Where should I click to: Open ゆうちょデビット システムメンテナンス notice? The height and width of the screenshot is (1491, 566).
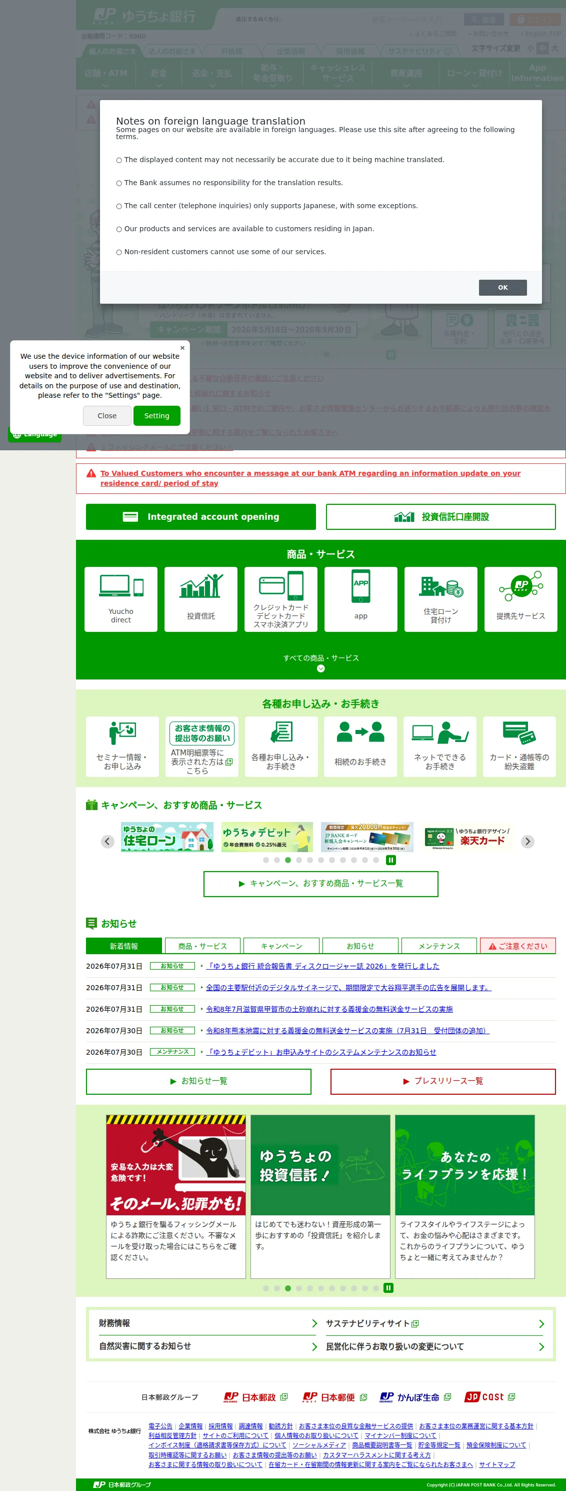321,1052
